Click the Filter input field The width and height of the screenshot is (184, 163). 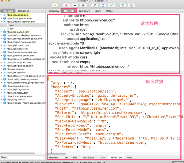26,157
